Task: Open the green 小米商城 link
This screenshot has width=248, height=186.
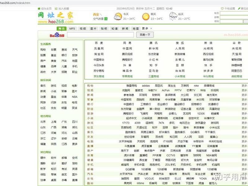Action: pos(180,76)
